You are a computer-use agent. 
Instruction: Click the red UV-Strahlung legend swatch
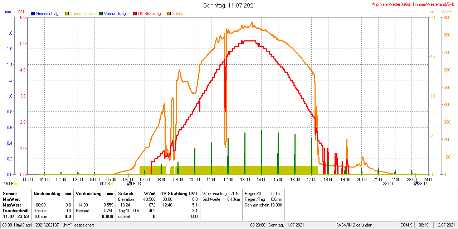[135, 14]
